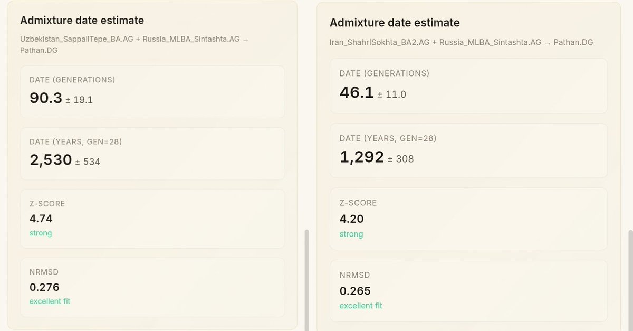
Task: Click the right panel's NRMSD label
Action: coord(355,275)
